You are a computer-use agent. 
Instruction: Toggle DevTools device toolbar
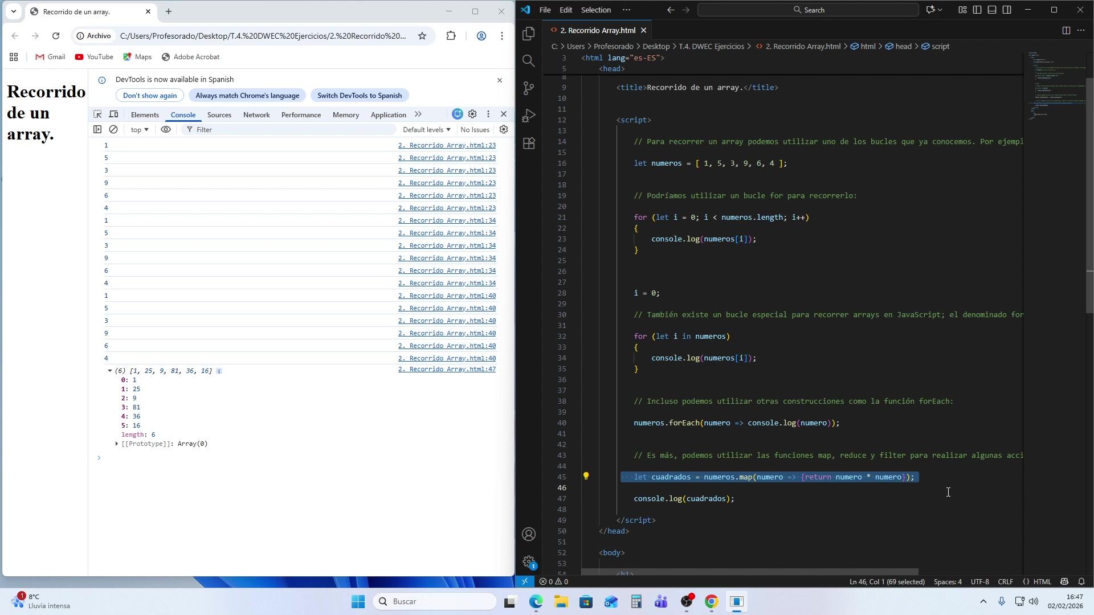(113, 114)
